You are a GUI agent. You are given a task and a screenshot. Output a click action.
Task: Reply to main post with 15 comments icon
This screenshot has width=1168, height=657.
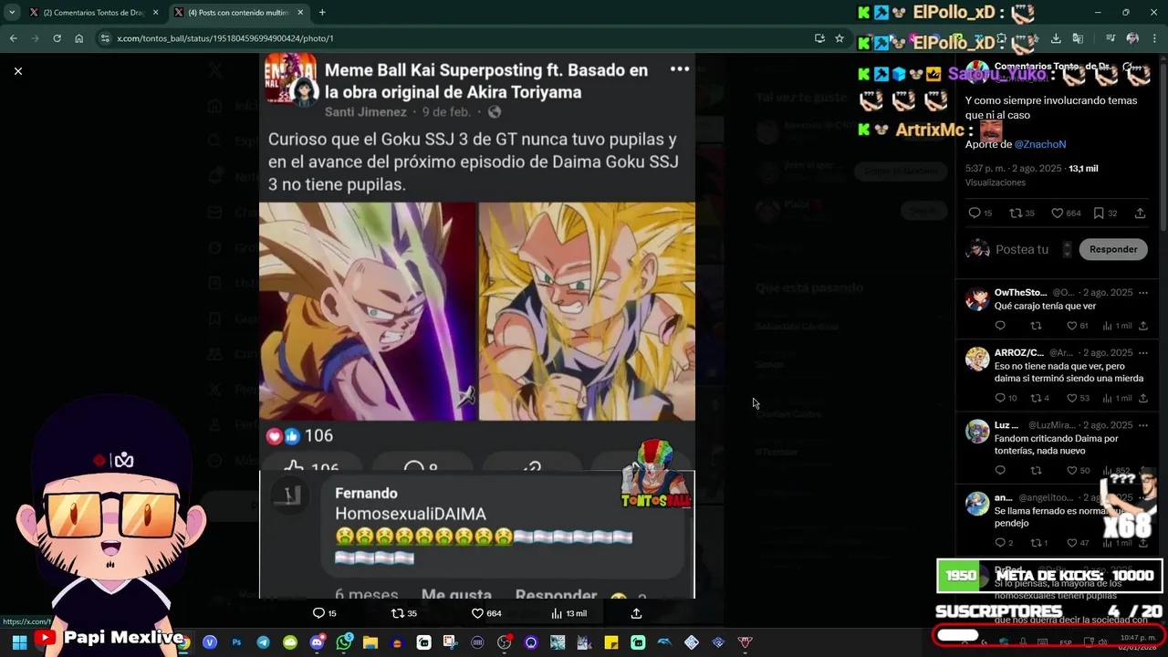point(975,213)
